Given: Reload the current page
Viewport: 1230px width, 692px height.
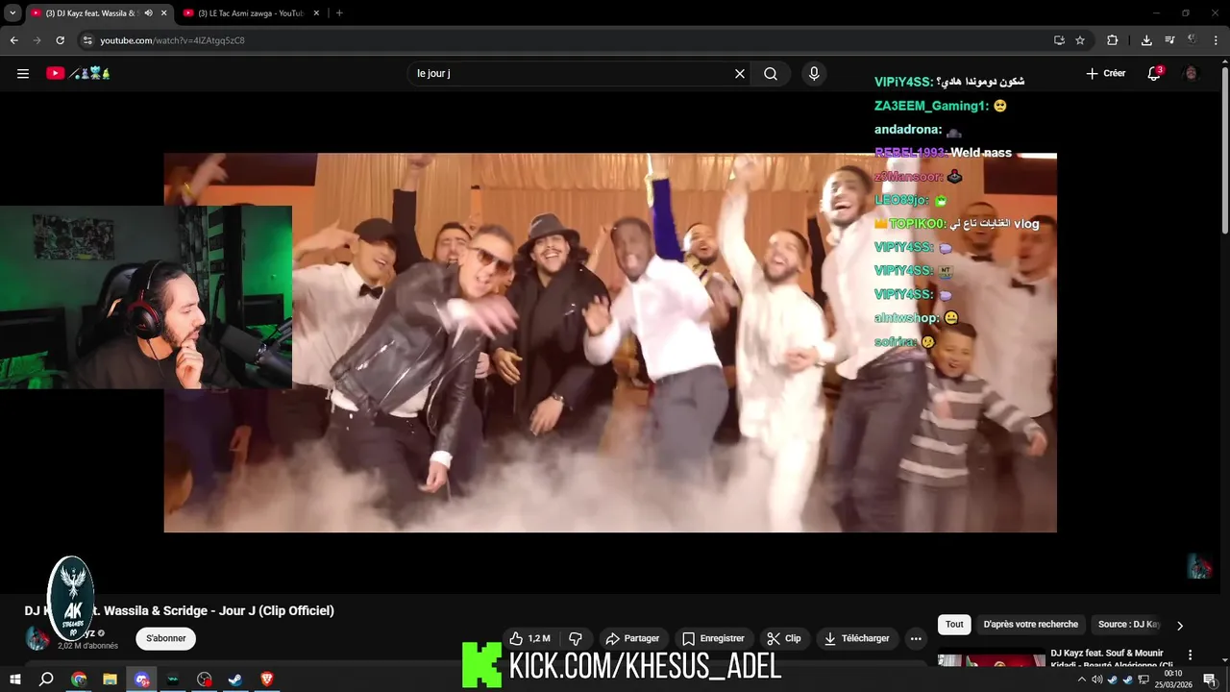Looking at the screenshot, I should pos(60,40).
